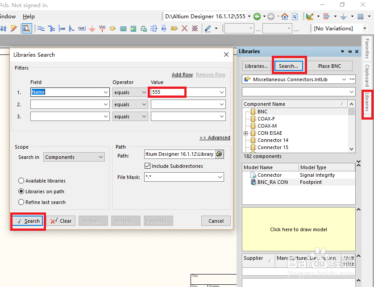Viewport: 374px width, 287px height.
Task: Open Field dropdown in filter row 3
Action: tap(106, 116)
